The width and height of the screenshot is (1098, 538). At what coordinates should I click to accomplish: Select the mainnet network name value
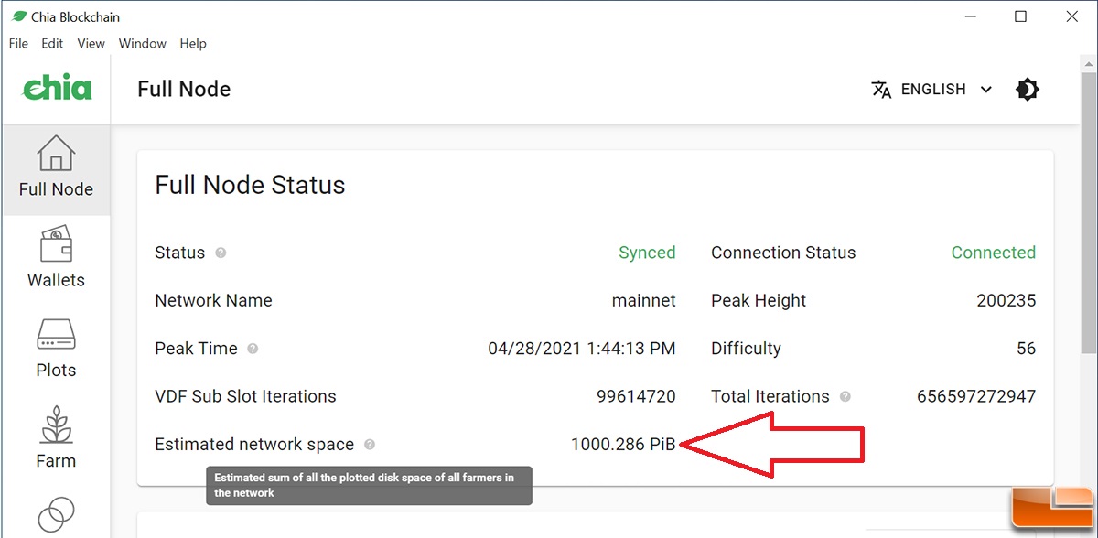pos(644,300)
